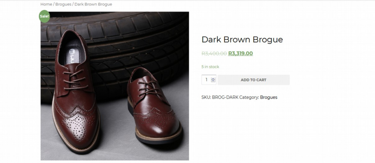Decrease quantity with the down arrow
This screenshot has width=375, height=163.
pyautogui.click(x=214, y=82)
